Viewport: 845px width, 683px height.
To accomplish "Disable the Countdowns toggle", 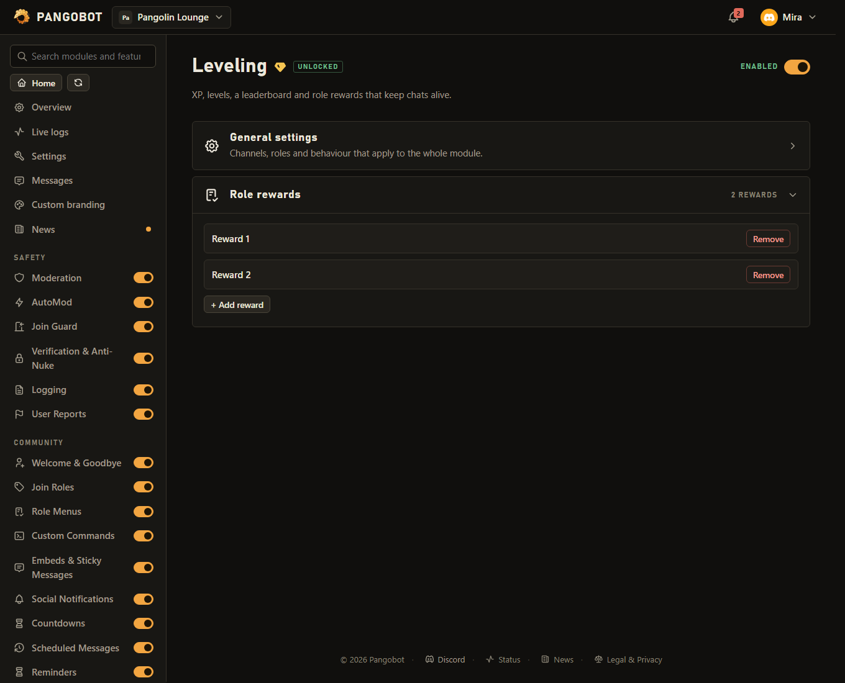I will 144,623.
